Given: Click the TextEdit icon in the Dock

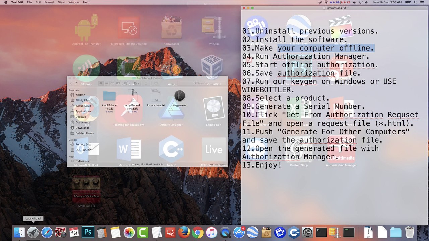Looking at the screenshot, I should (x=157, y=232).
